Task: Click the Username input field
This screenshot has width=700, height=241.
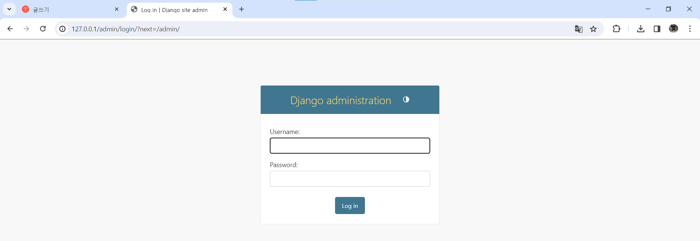Action: tap(350, 146)
